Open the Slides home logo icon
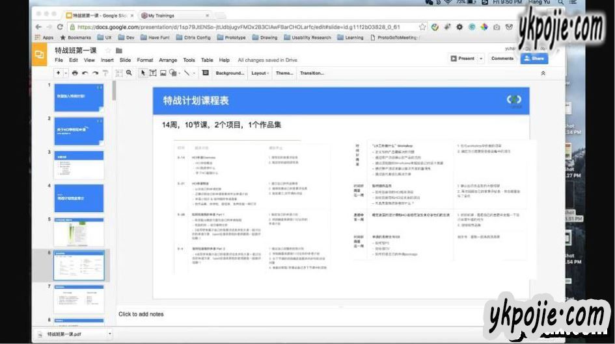Viewport: 615px width, 344px height. point(40,55)
